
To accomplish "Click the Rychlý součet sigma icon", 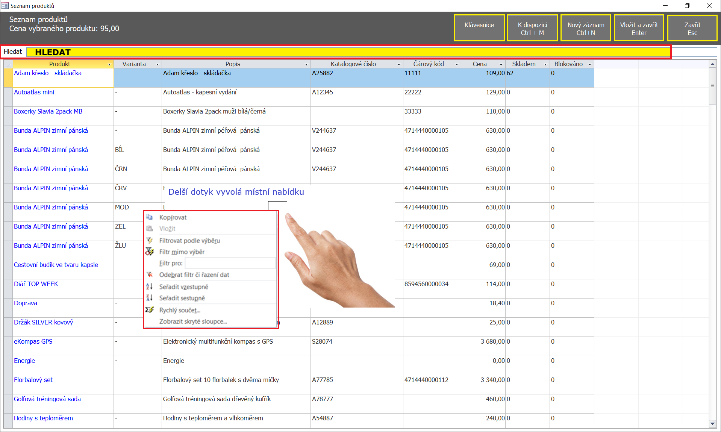I will pyautogui.click(x=150, y=310).
